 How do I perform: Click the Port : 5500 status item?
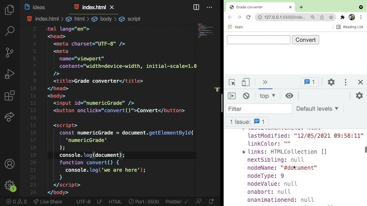point(144,202)
